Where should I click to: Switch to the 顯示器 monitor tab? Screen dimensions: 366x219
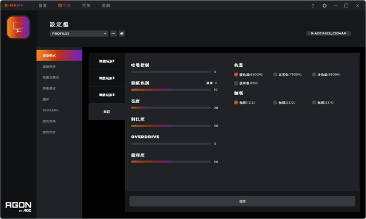click(65, 5)
